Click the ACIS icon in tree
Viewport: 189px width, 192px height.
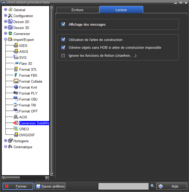coord(16,117)
